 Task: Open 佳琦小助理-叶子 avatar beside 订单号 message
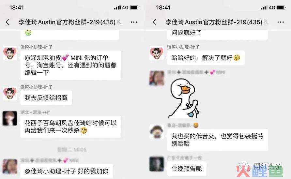(10, 53)
